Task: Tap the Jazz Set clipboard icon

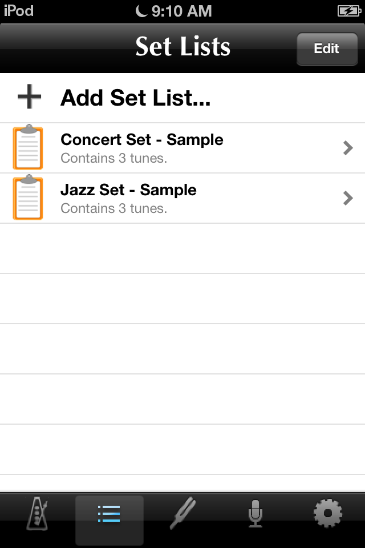Action: [x=28, y=197]
